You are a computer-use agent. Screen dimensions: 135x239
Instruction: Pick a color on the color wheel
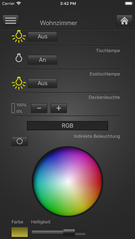coord(67,181)
